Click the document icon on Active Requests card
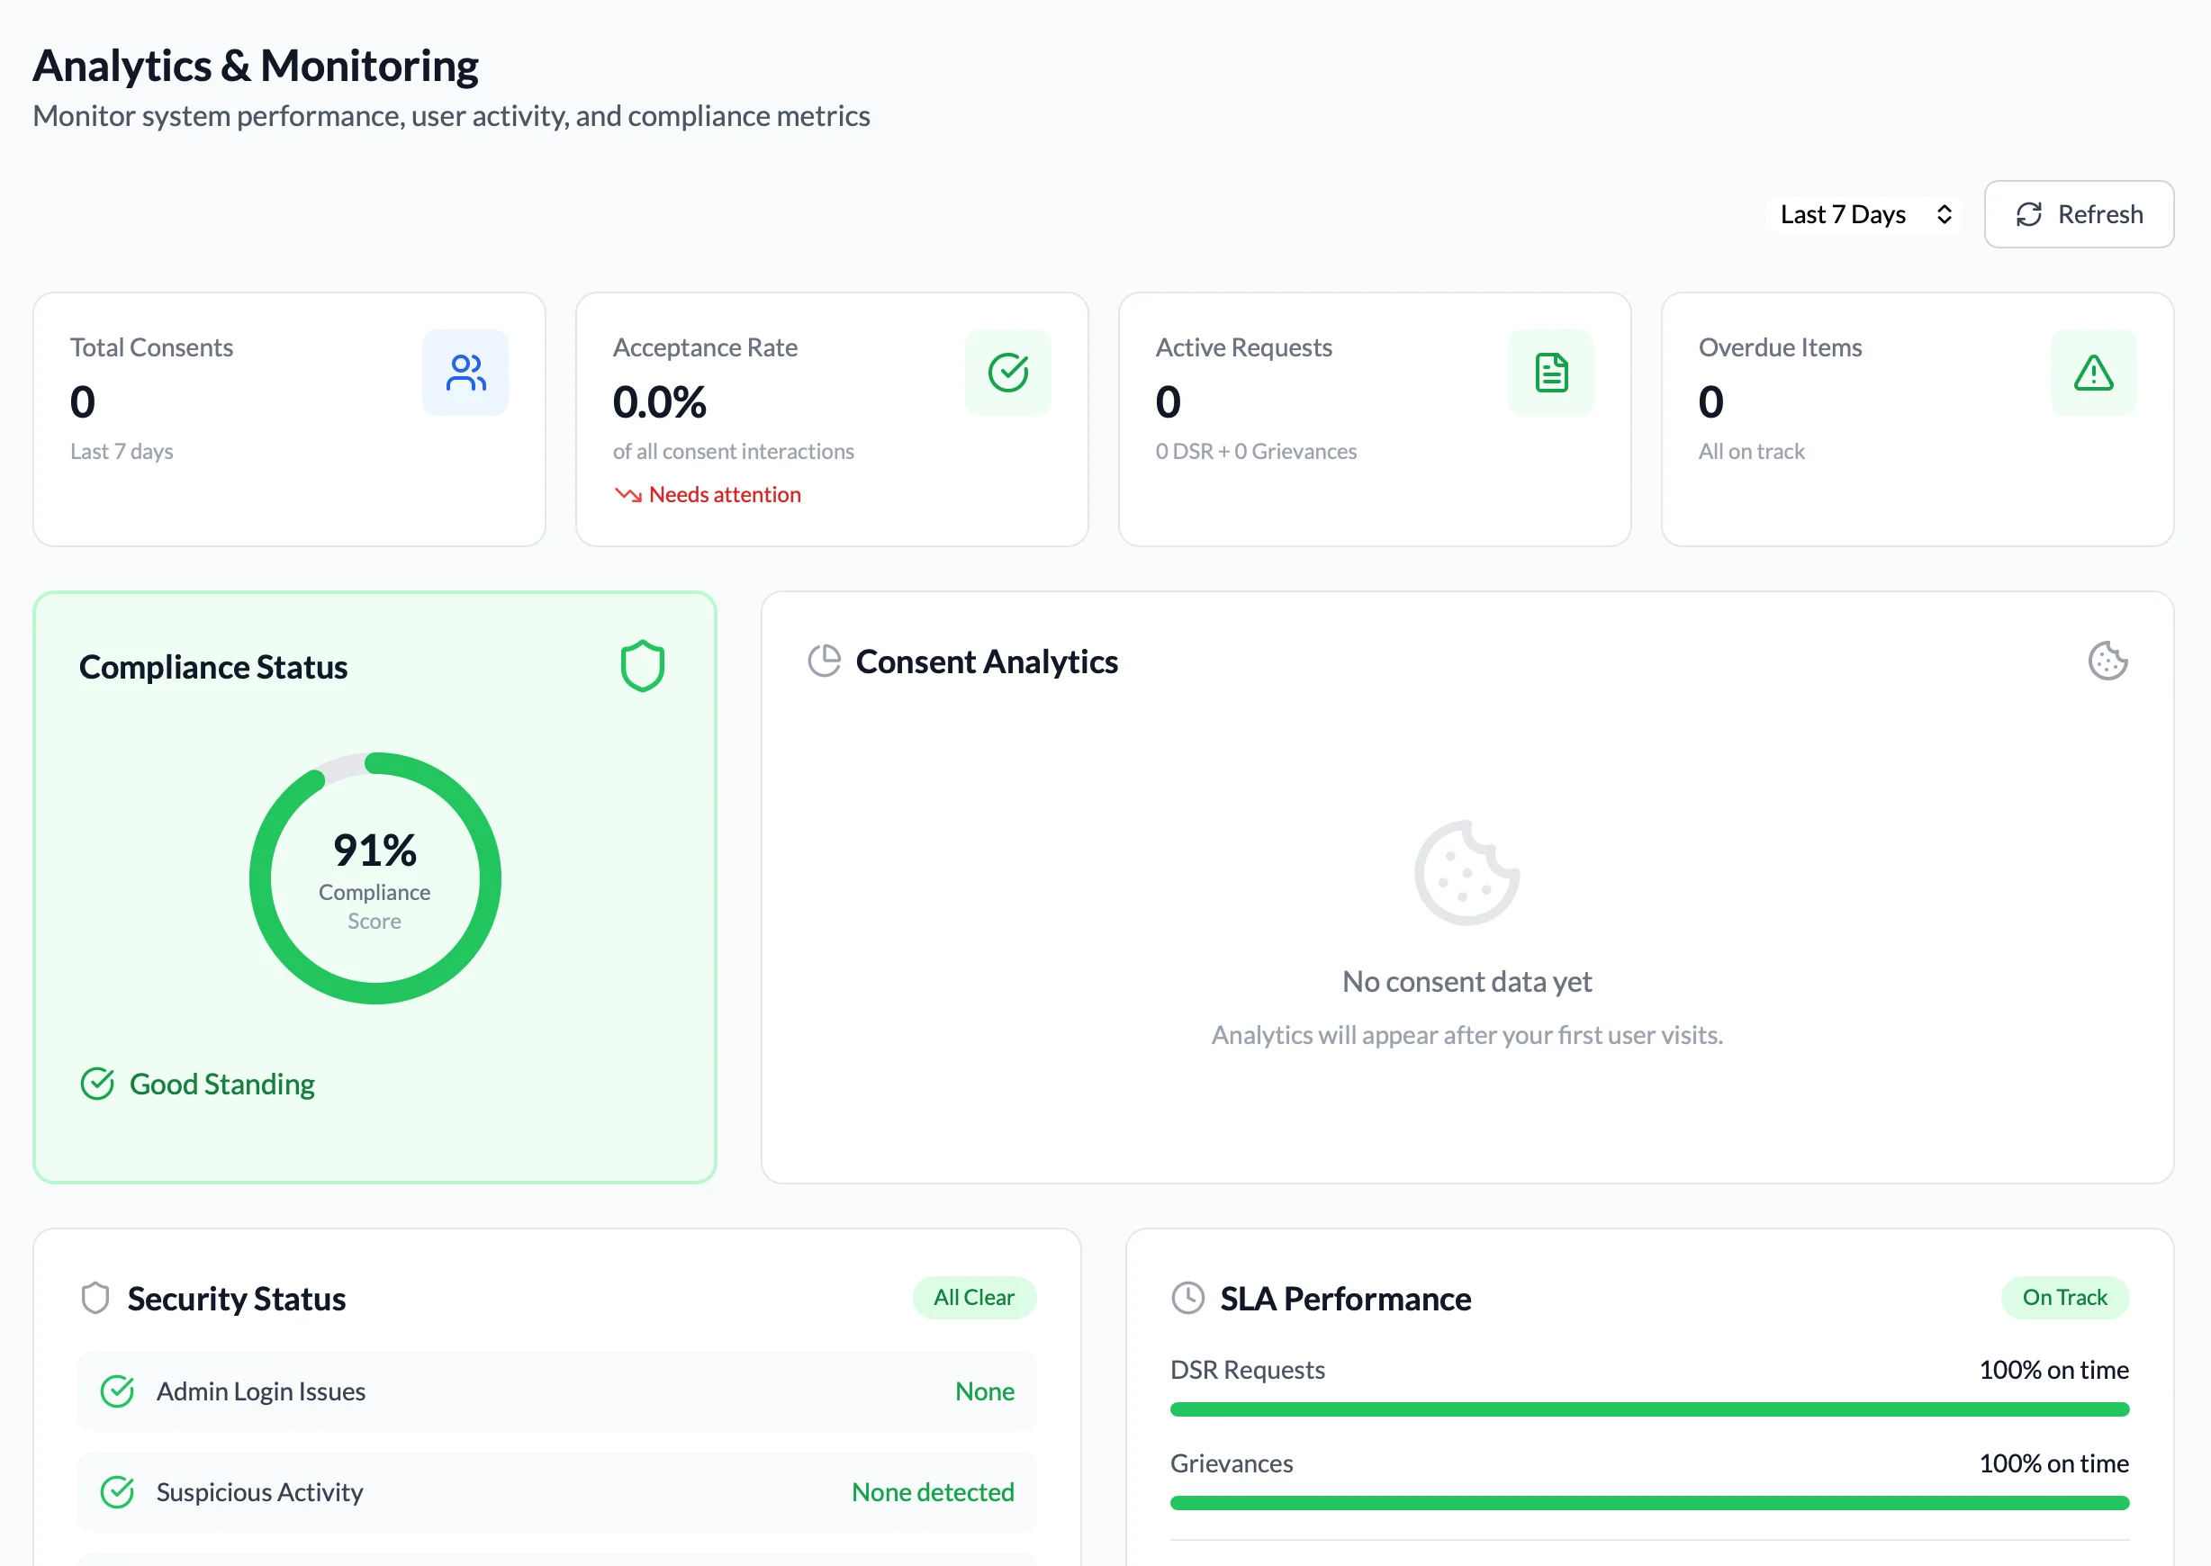The width and height of the screenshot is (2211, 1566). click(1550, 371)
